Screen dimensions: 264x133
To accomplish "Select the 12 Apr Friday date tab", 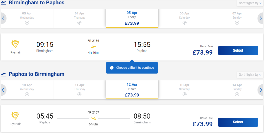I will (x=132, y=90).
